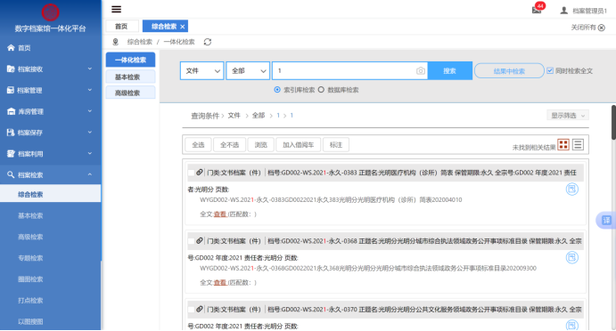Expand the 显示筛选 dropdown
616x331 pixels.
(x=568, y=116)
